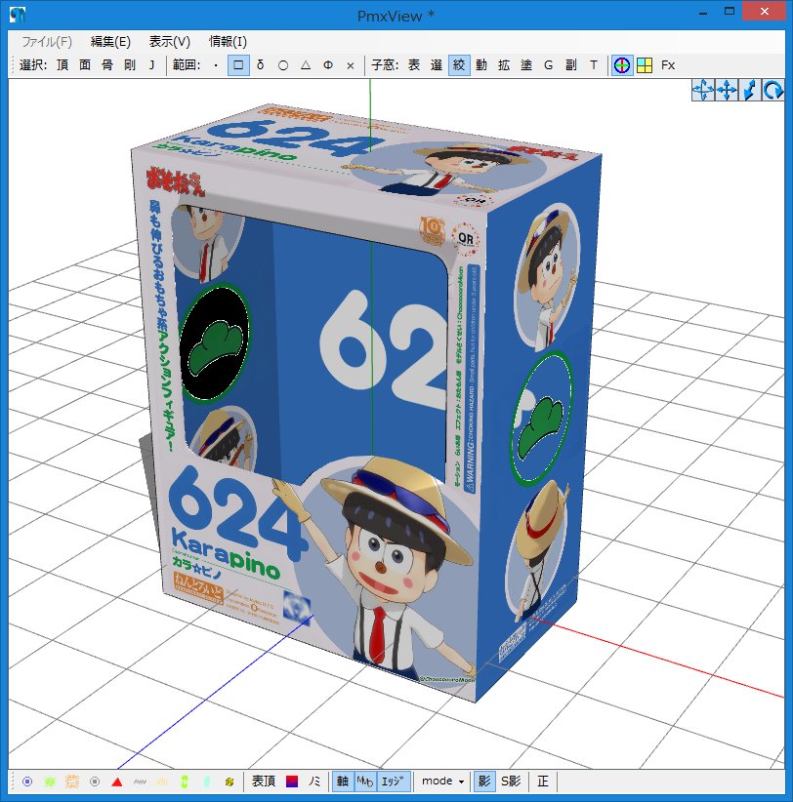Toggle the 軸 axis display
This screenshot has width=793, height=802.
343,782
